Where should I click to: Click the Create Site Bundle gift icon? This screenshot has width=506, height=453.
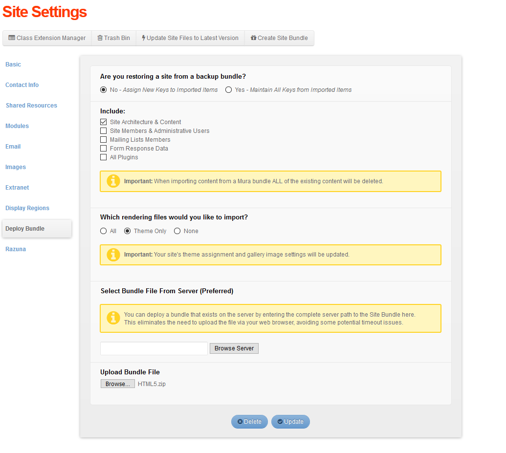tap(253, 38)
